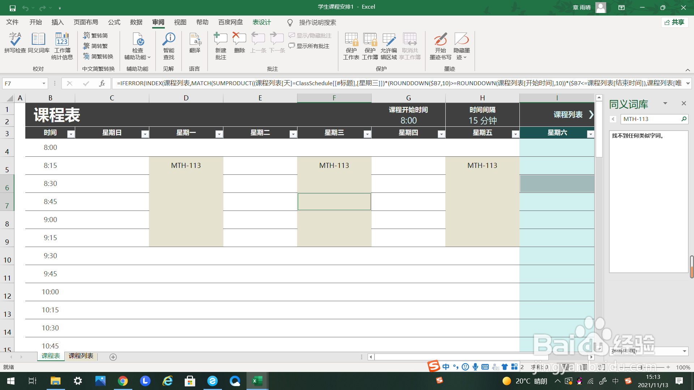Switch to the 课程列表 sheet tab
694x390 pixels.
coord(81,356)
